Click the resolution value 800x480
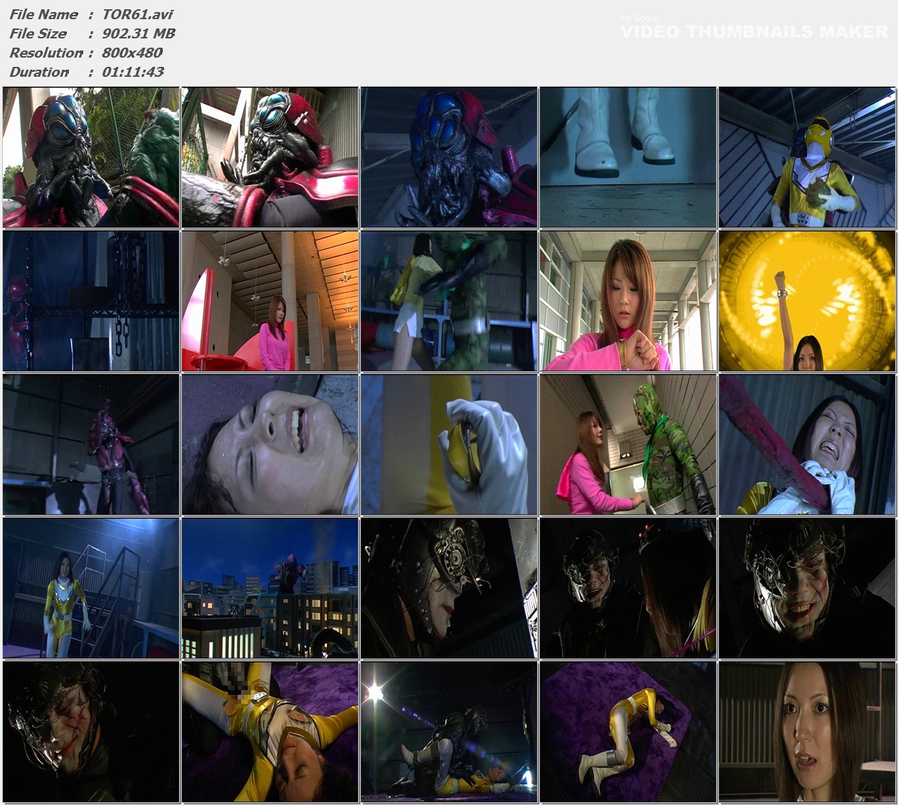898x805 pixels. click(x=133, y=53)
